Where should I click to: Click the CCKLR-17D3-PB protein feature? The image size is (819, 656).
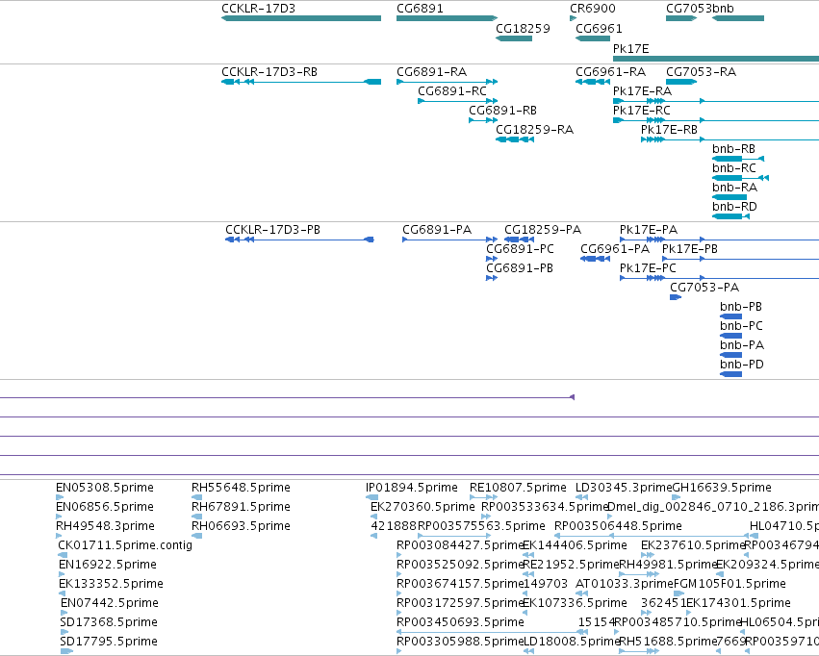coord(300,240)
